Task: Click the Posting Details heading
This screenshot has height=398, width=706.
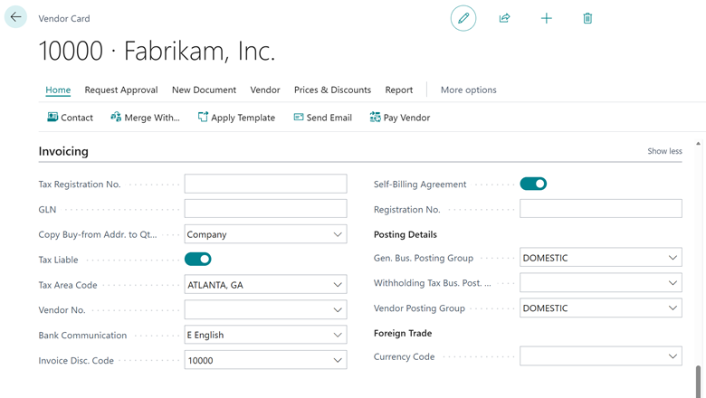Action: point(405,234)
